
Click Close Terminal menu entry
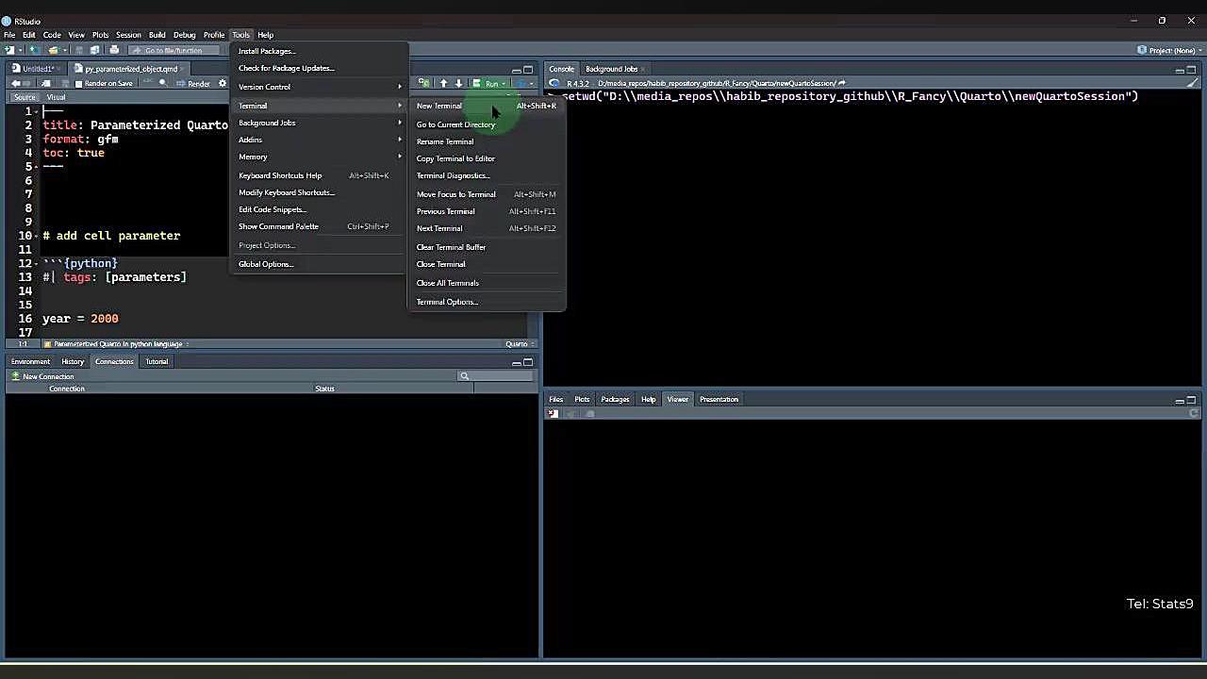click(487, 264)
